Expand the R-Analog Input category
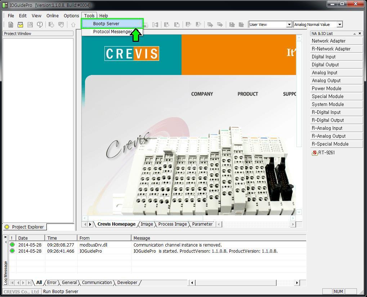The height and width of the screenshot is (297, 367). (336, 128)
